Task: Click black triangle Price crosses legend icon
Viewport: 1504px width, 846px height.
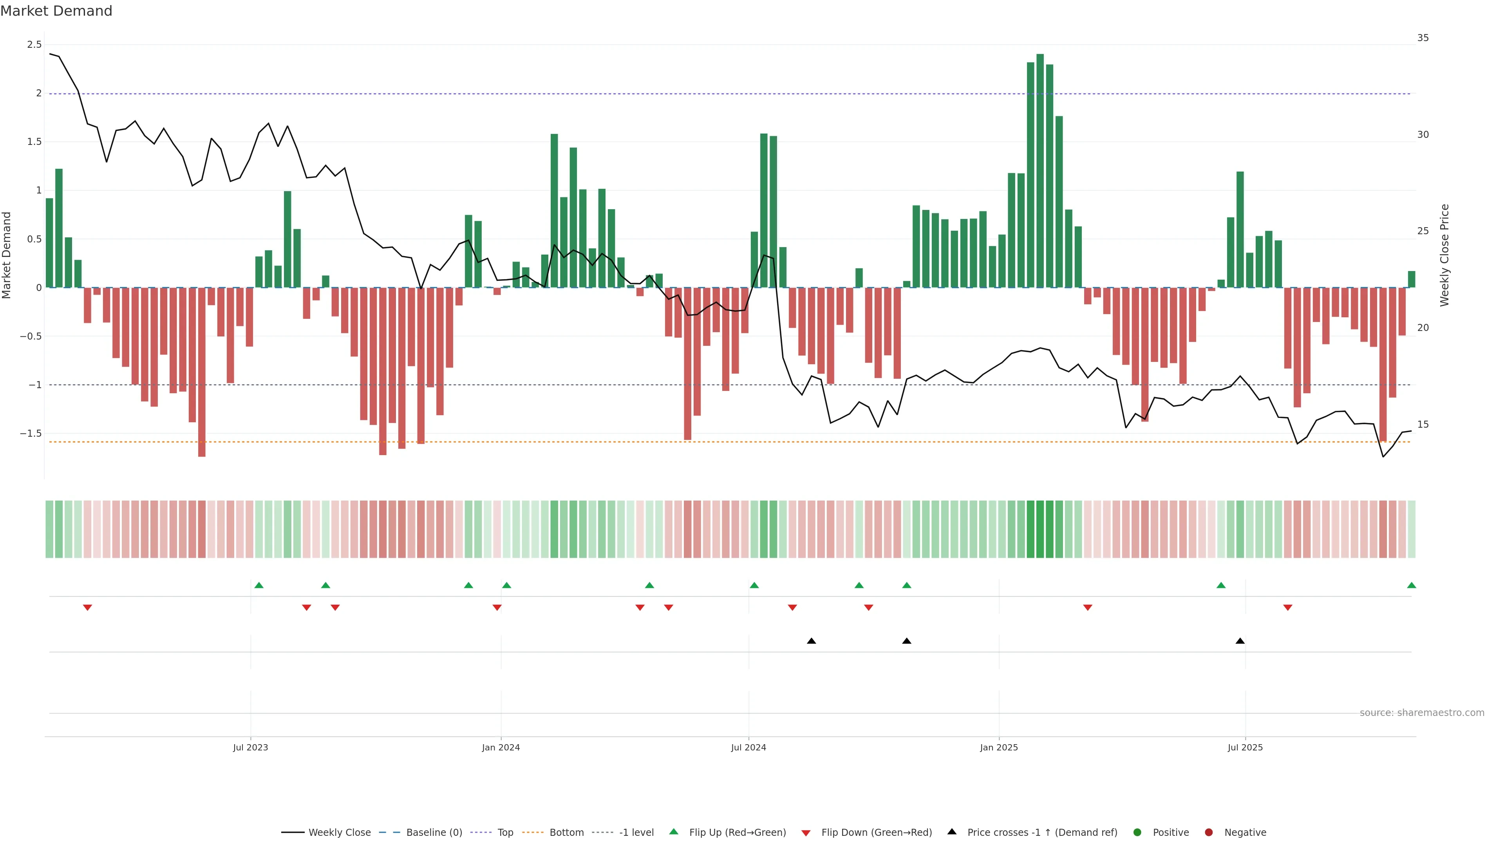Action: click(952, 832)
